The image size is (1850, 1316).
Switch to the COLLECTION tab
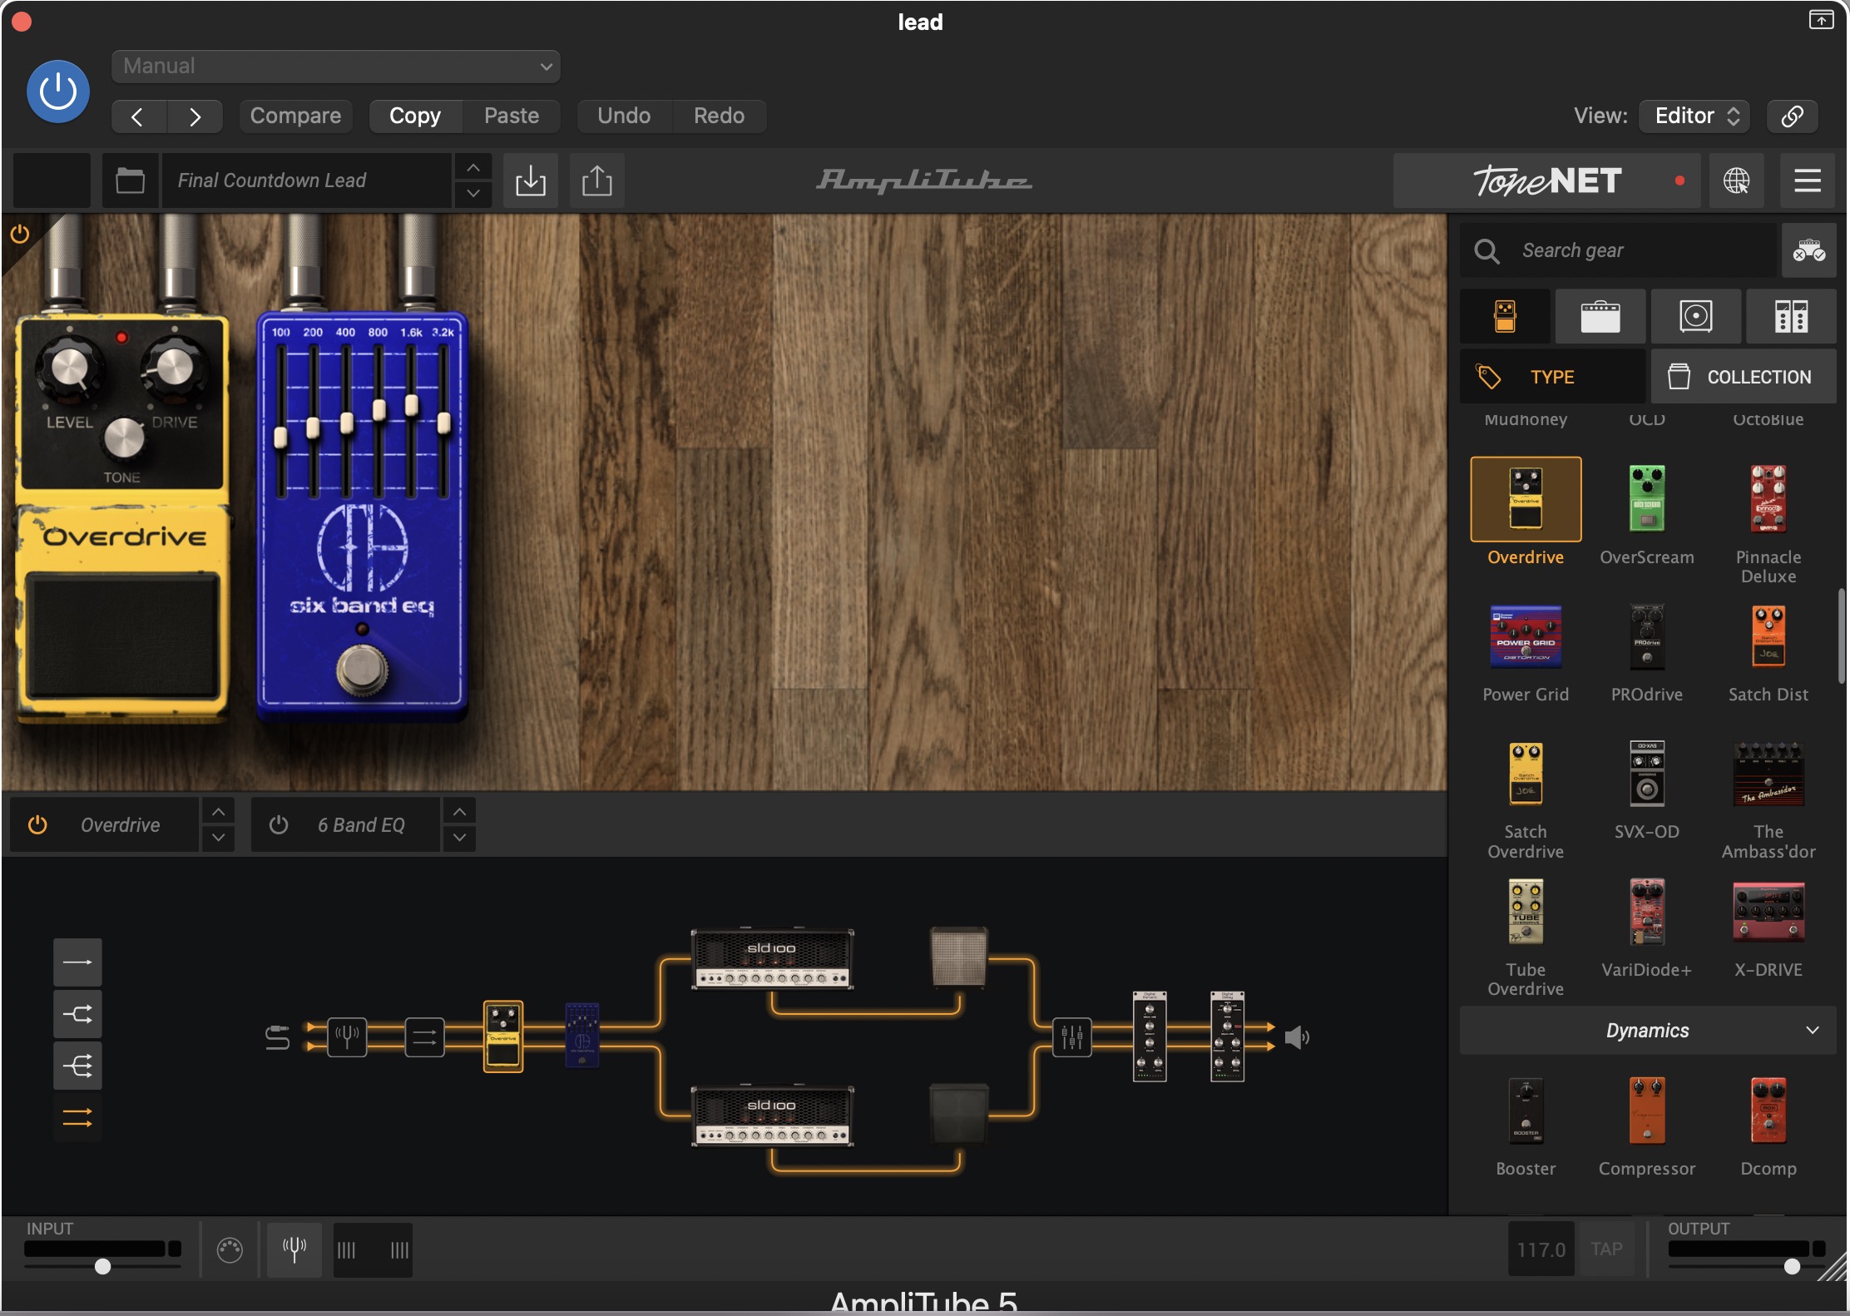[x=1744, y=377]
